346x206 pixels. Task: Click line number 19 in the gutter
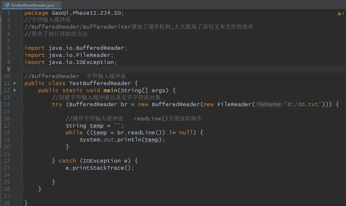[7, 140]
